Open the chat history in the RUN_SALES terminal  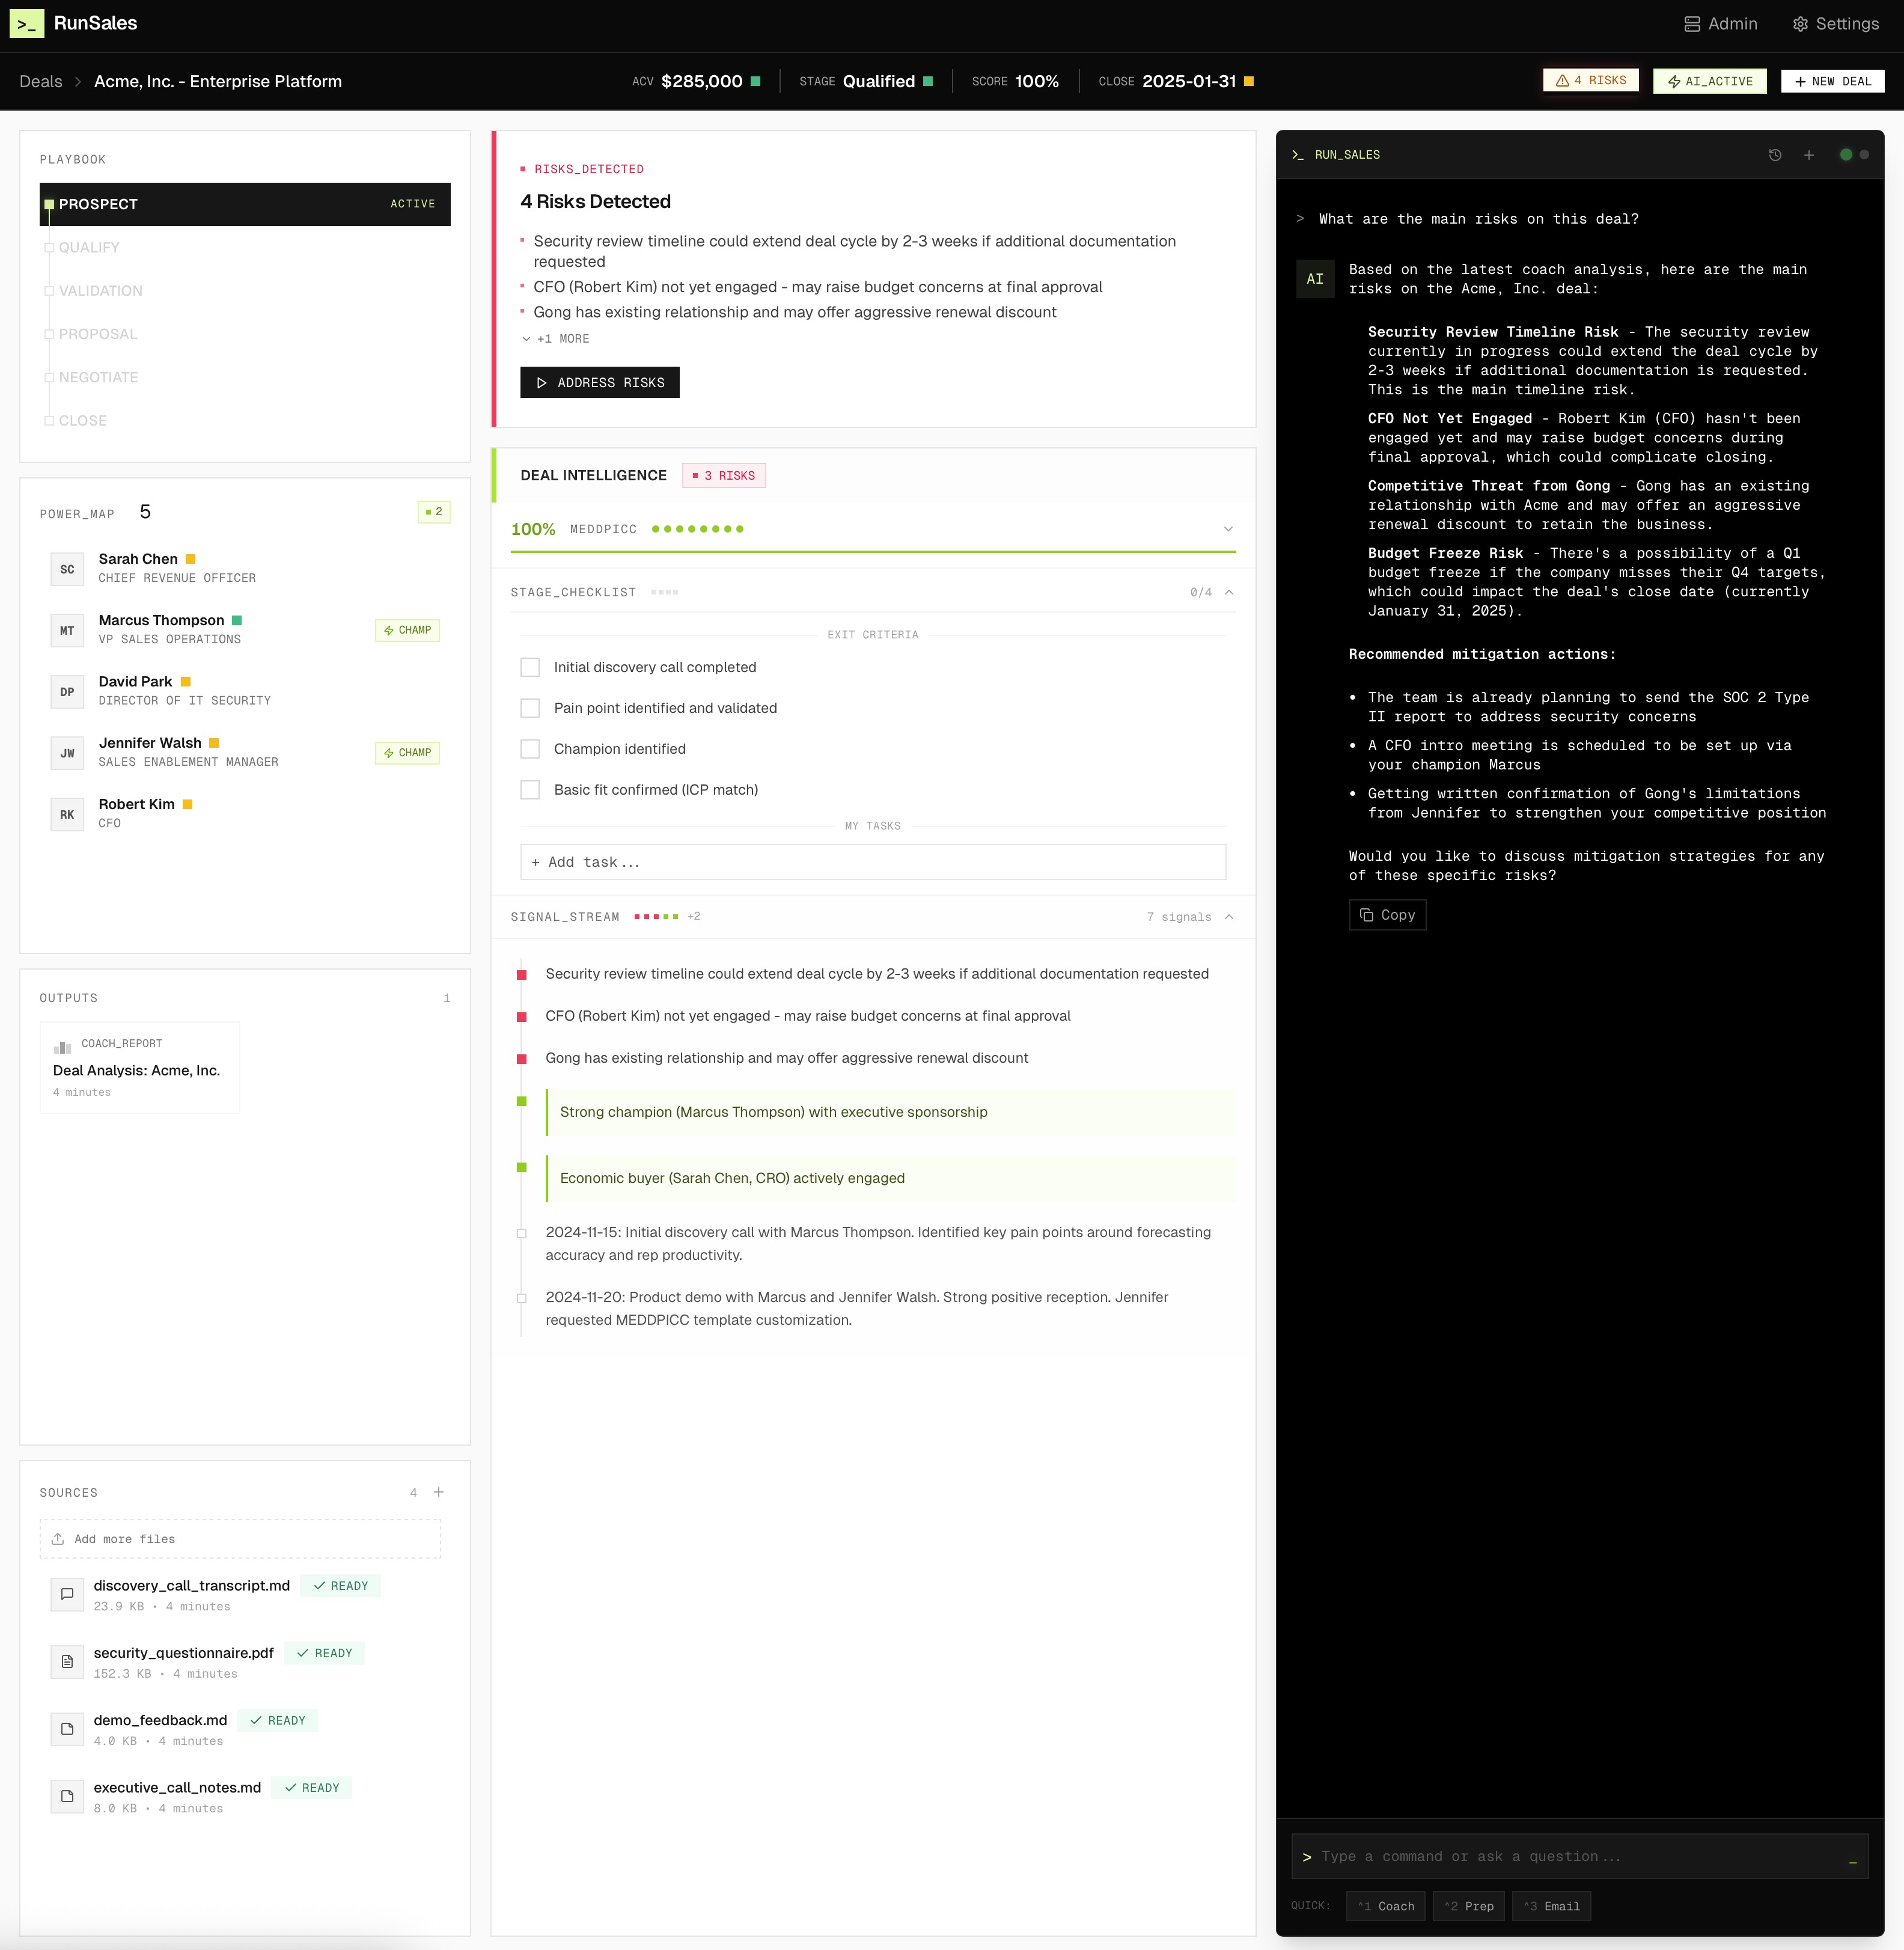(1775, 155)
